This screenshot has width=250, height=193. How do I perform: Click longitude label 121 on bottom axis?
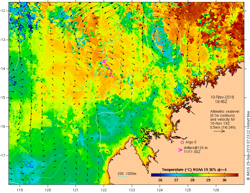click(x=76, y=190)
